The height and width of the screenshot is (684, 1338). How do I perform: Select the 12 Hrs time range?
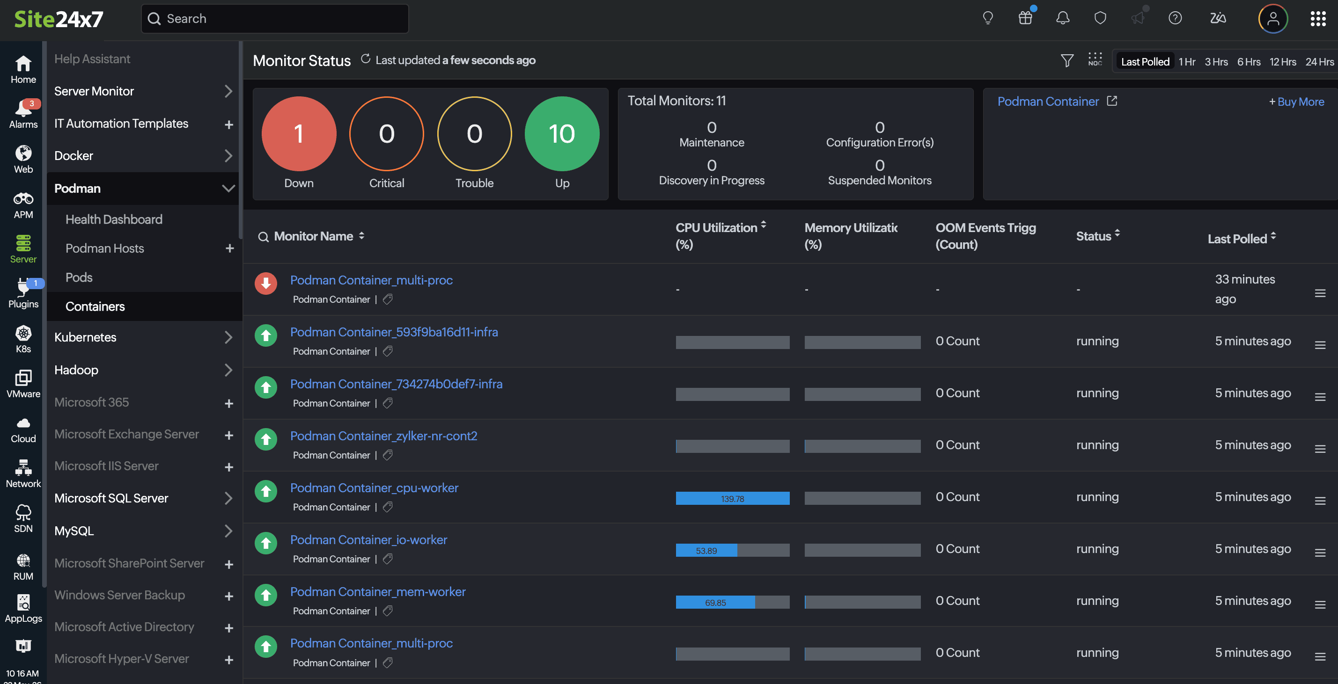(x=1282, y=61)
